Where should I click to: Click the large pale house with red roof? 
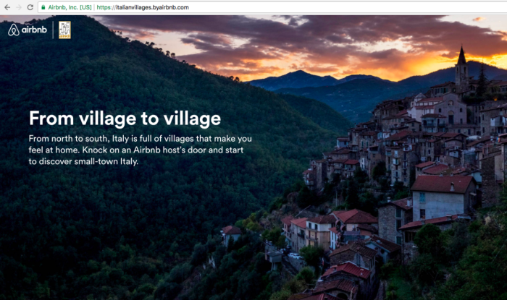442,197
